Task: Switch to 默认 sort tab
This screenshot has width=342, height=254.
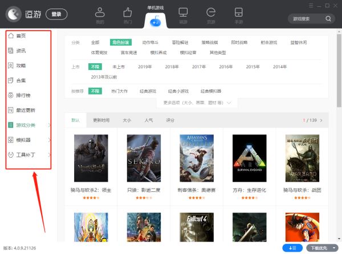Action: tap(75, 120)
